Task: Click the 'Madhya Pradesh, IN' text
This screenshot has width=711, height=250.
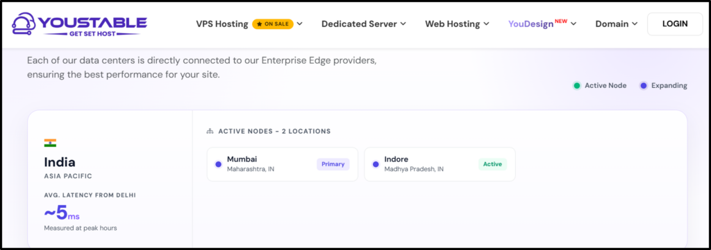Action: click(x=414, y=169)
